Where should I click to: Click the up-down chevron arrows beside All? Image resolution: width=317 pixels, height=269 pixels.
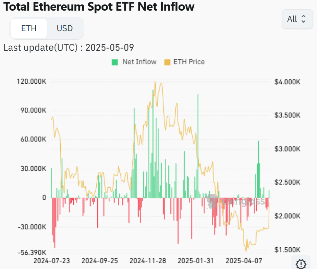[x=303, y=19]
